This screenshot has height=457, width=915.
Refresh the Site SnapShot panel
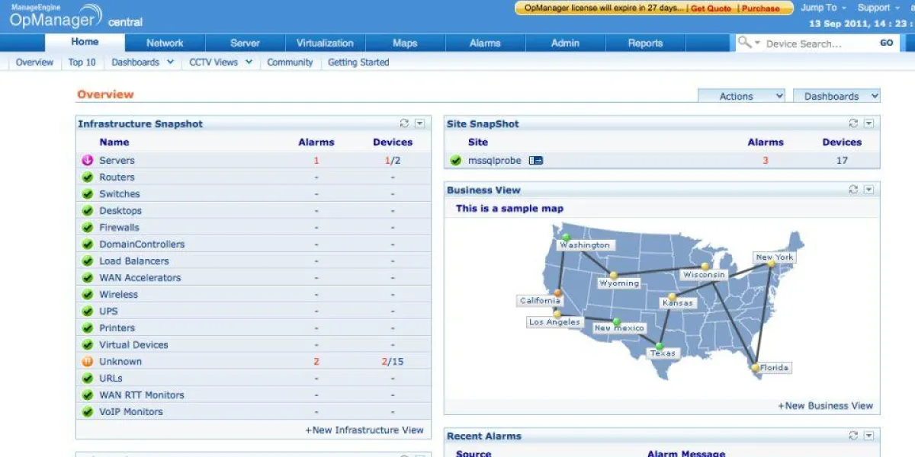click(x=853, y=123)
